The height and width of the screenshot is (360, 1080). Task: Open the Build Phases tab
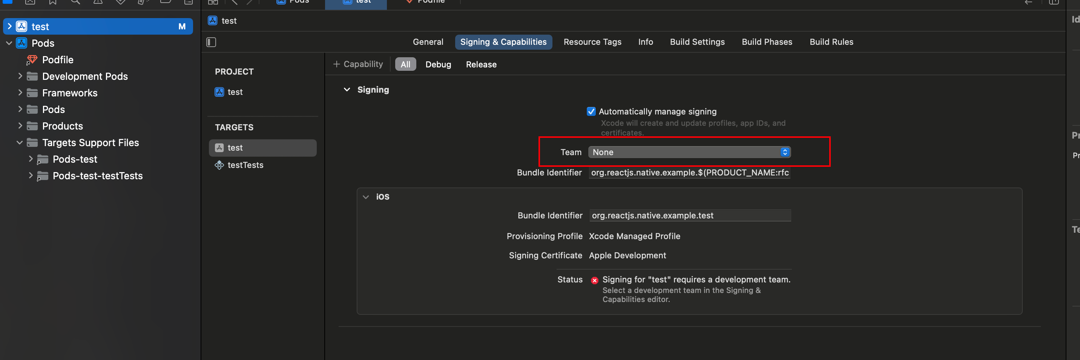pyautogui.click(x=767, y=42)
